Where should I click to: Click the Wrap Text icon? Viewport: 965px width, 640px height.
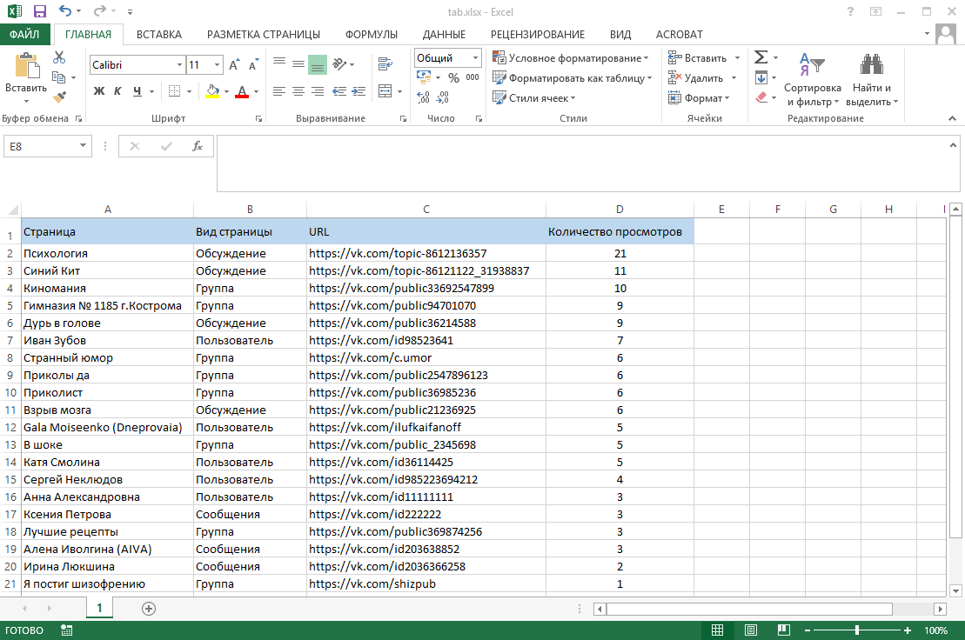pyautogui.click(x=384, y=63)
